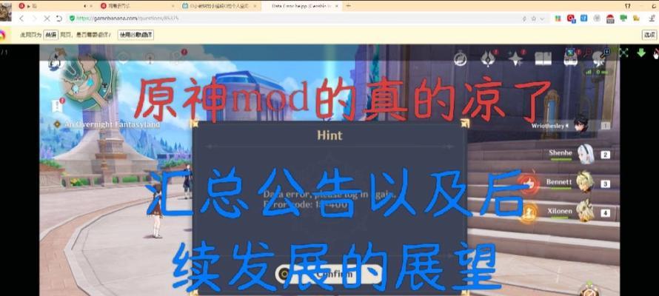Screen dimensions: 659x296
Task: Open the four-point star wish icon
Action: pos(515,58)
